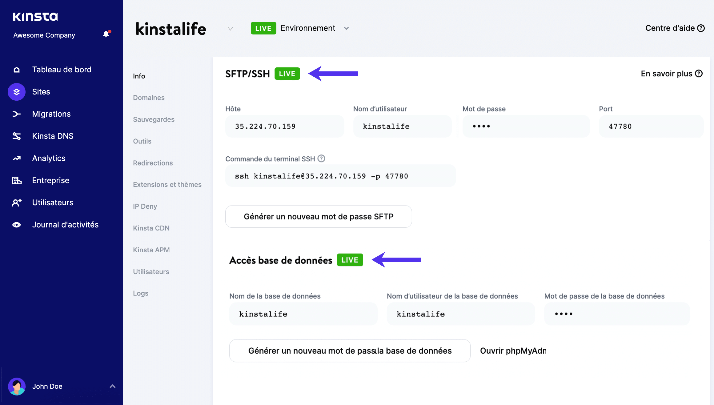
Task: Select the Hôte IP address field
Action: 284,126
